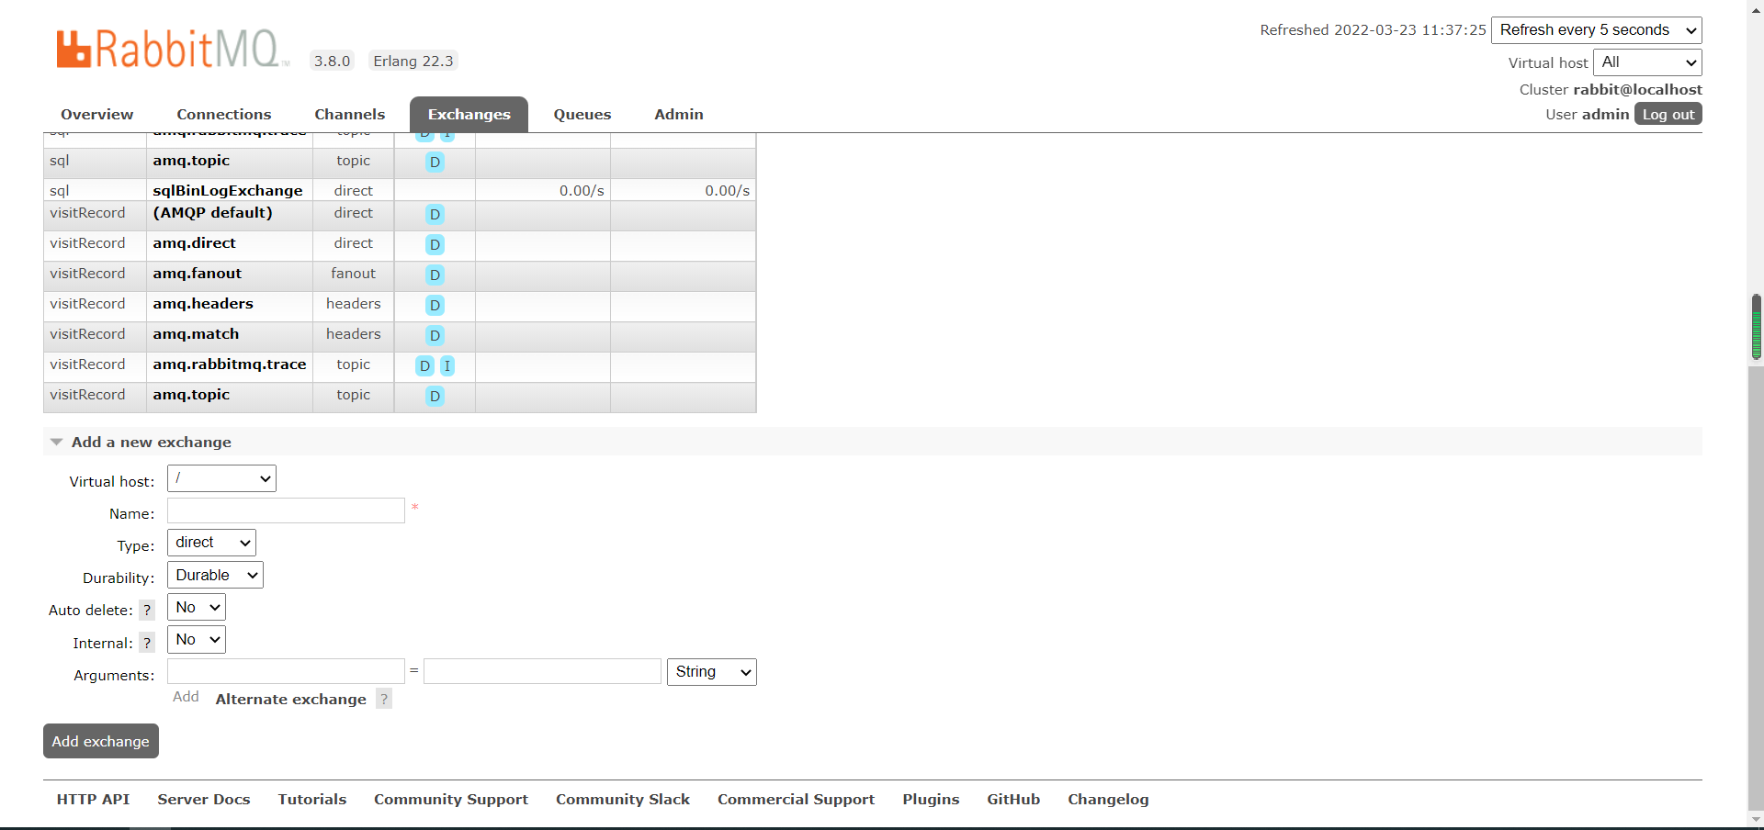Open the Commercial Support footer link
The width and height of the screenshot is (1764, 830).
coord(796,800)
